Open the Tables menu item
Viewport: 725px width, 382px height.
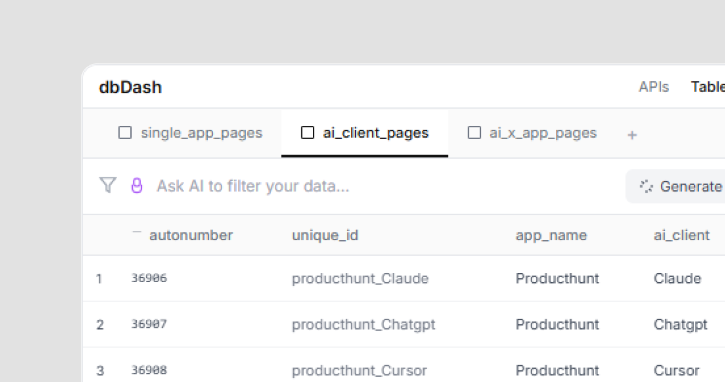pyautogui.click(x=708, y=87)
